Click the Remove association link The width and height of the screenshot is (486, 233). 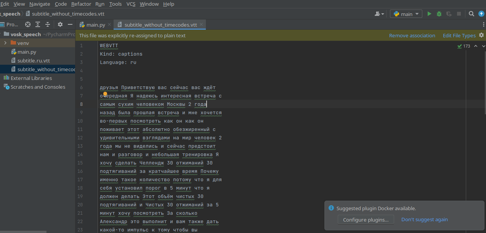412,35
